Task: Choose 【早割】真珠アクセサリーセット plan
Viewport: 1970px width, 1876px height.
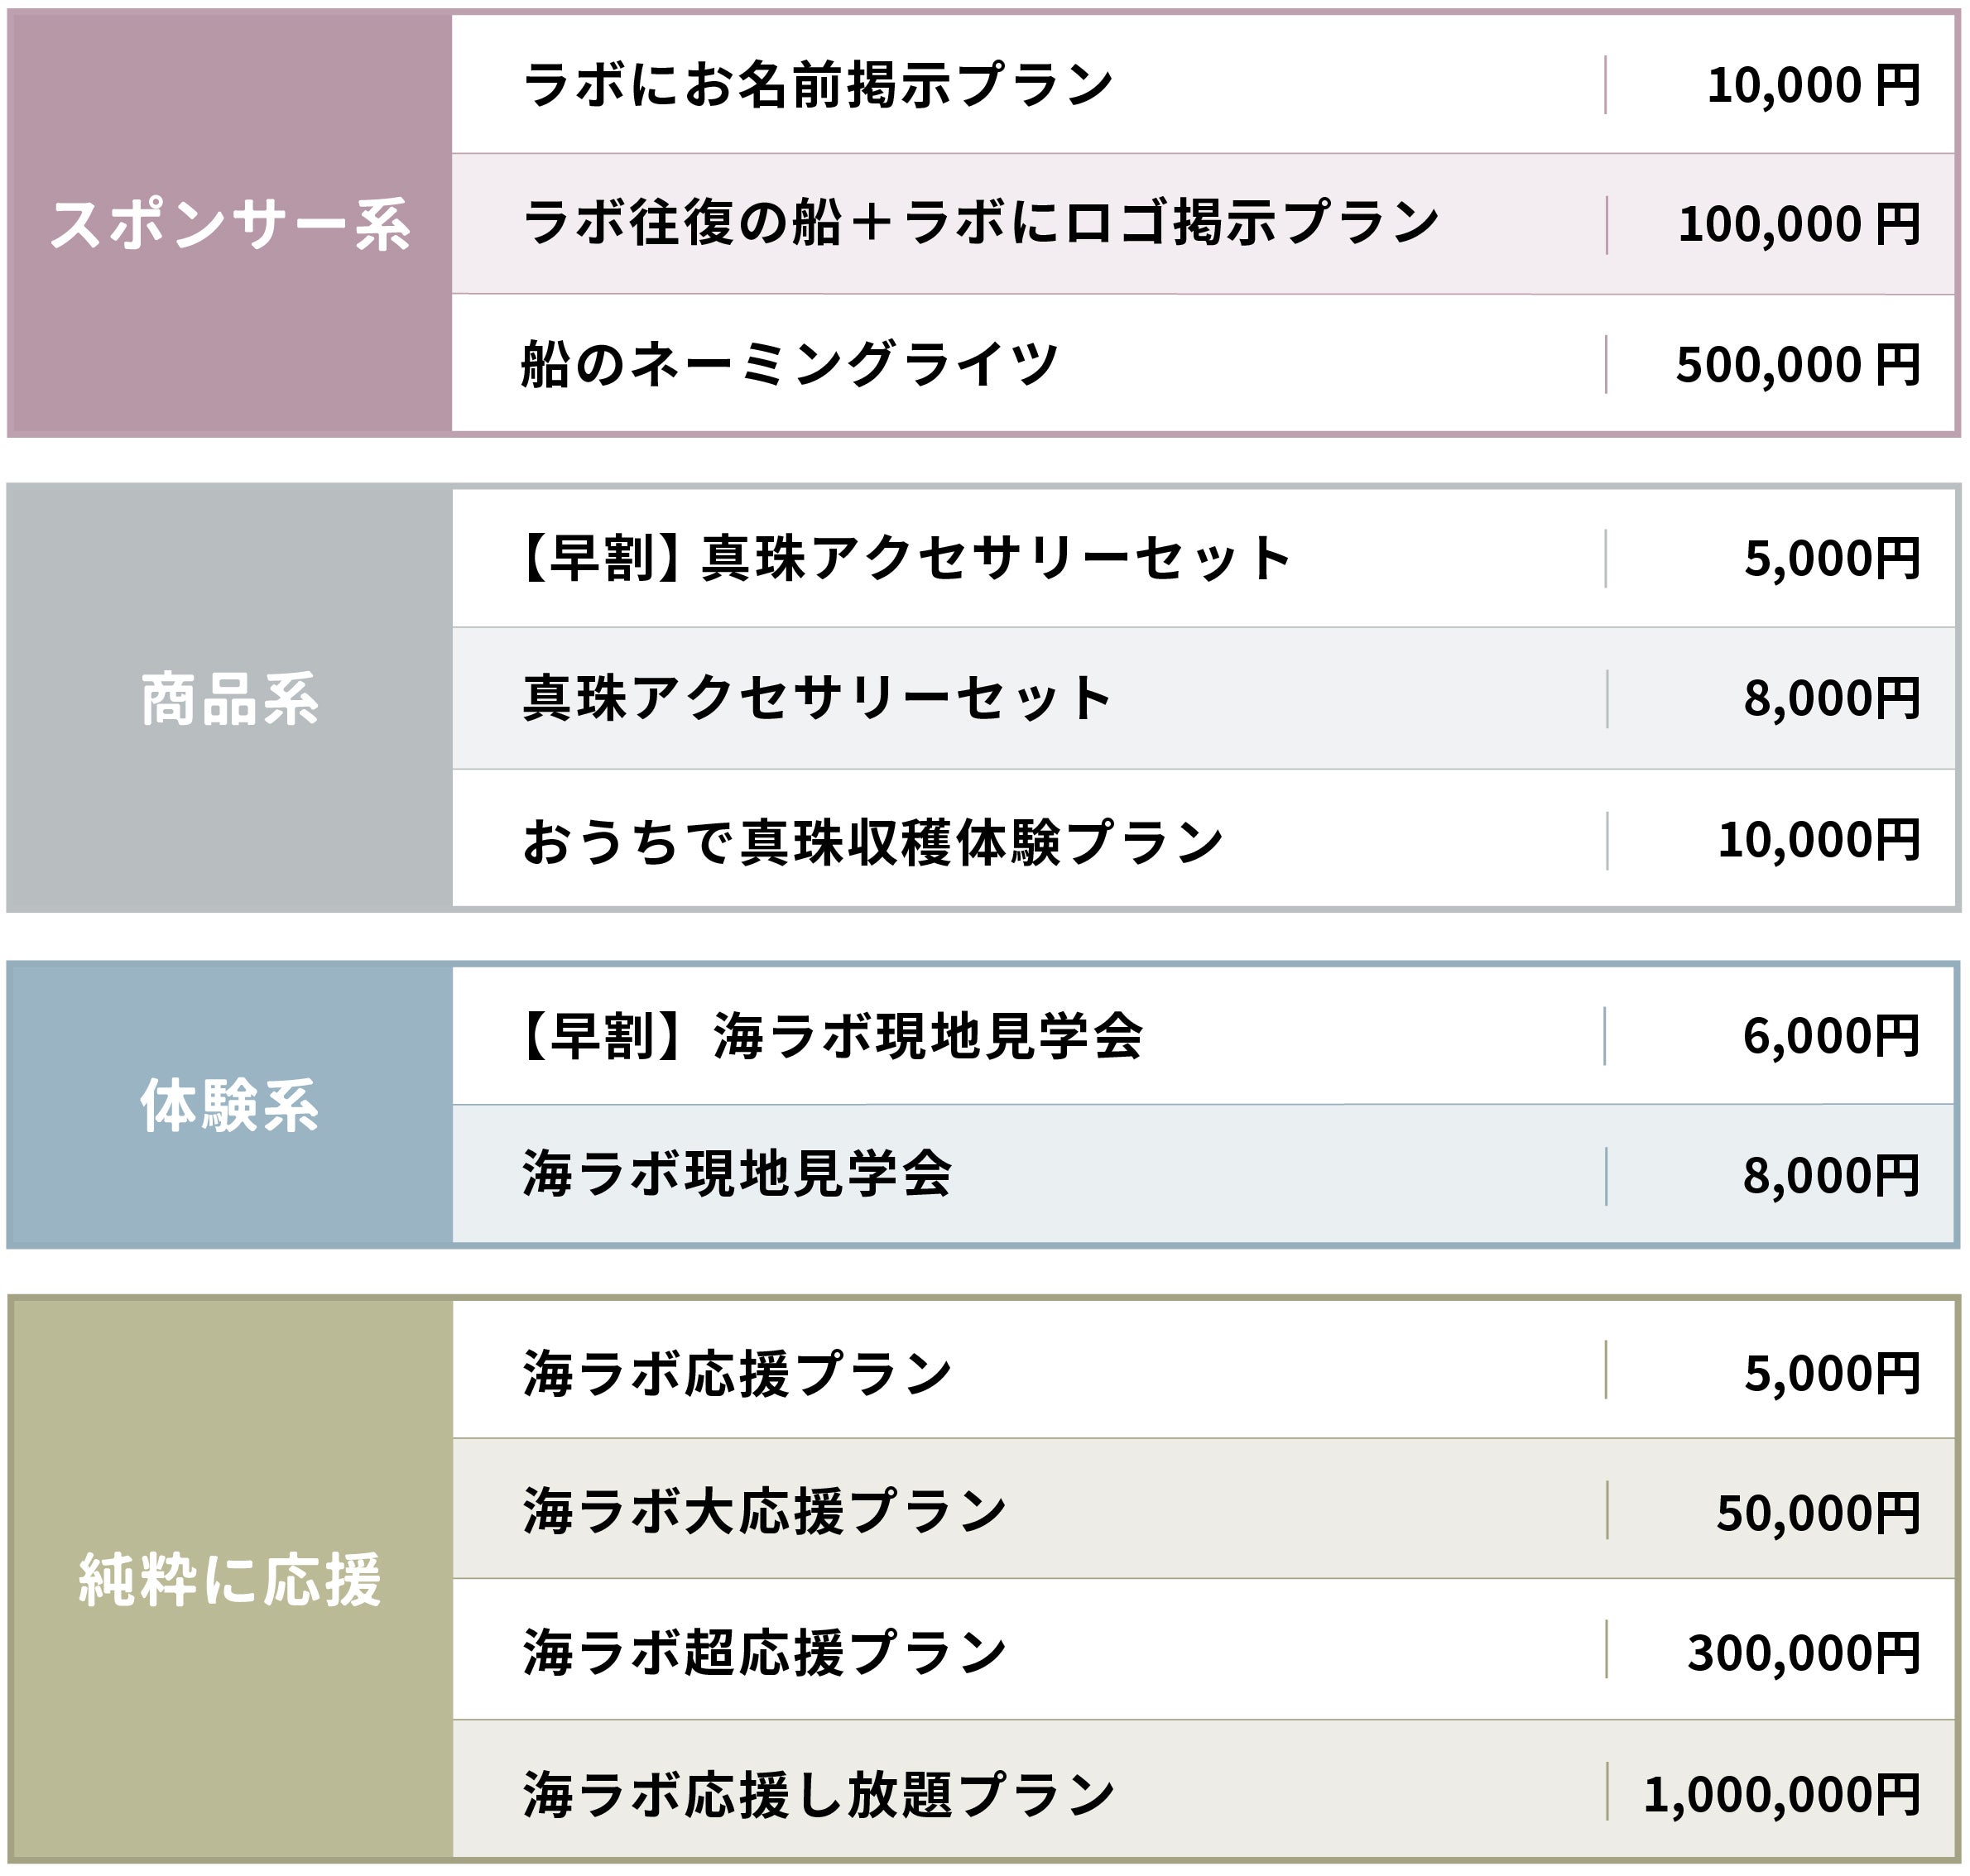Action: 905,558
